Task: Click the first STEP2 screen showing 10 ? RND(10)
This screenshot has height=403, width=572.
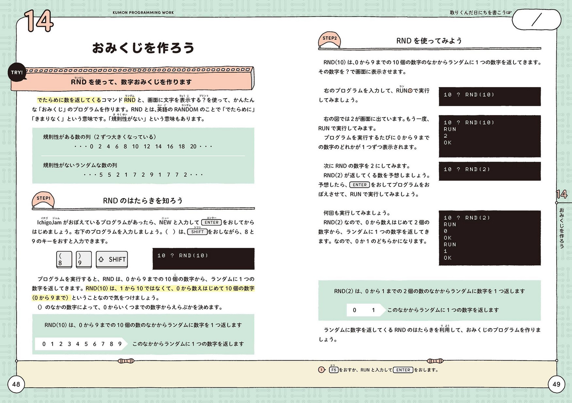Action: coord(490,97)
